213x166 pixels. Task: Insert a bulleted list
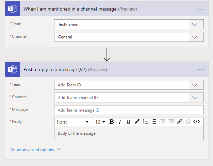click(146, 122)
